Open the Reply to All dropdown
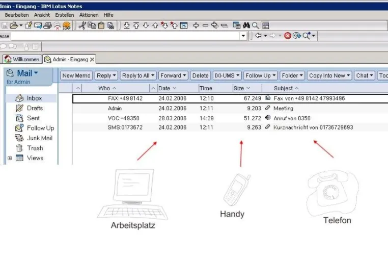The image size is (388, 259). tap(138, 75)
